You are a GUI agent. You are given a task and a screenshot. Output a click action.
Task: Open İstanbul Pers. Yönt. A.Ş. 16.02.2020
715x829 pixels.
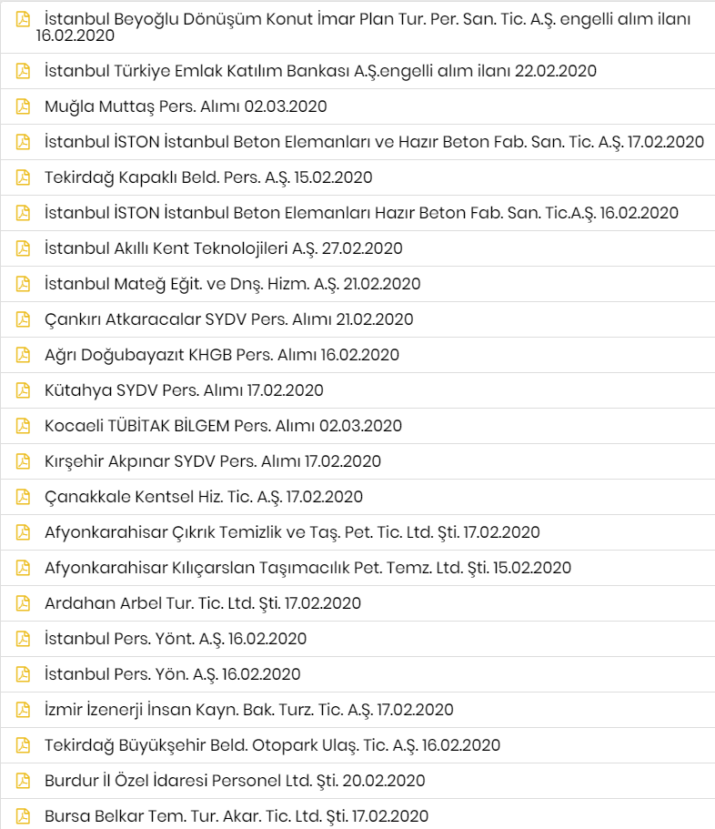point(176,639)
